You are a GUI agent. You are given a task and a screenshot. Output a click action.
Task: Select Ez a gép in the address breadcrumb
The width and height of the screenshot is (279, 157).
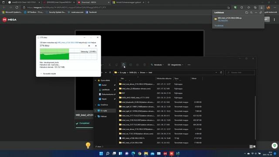[123, 73]
